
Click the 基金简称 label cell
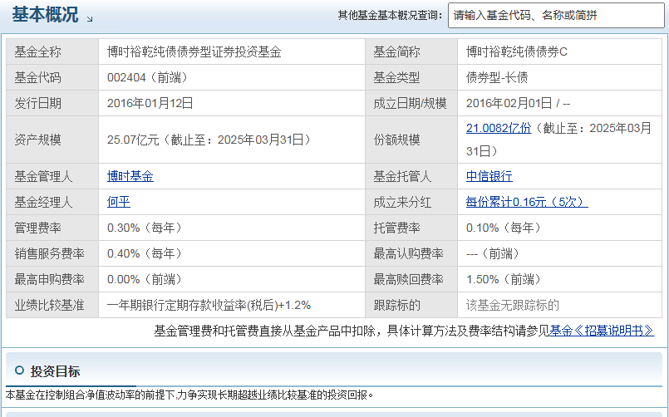(411, 52)
